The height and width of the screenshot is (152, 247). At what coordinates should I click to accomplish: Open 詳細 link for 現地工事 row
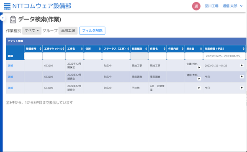[x=10, y=66]
